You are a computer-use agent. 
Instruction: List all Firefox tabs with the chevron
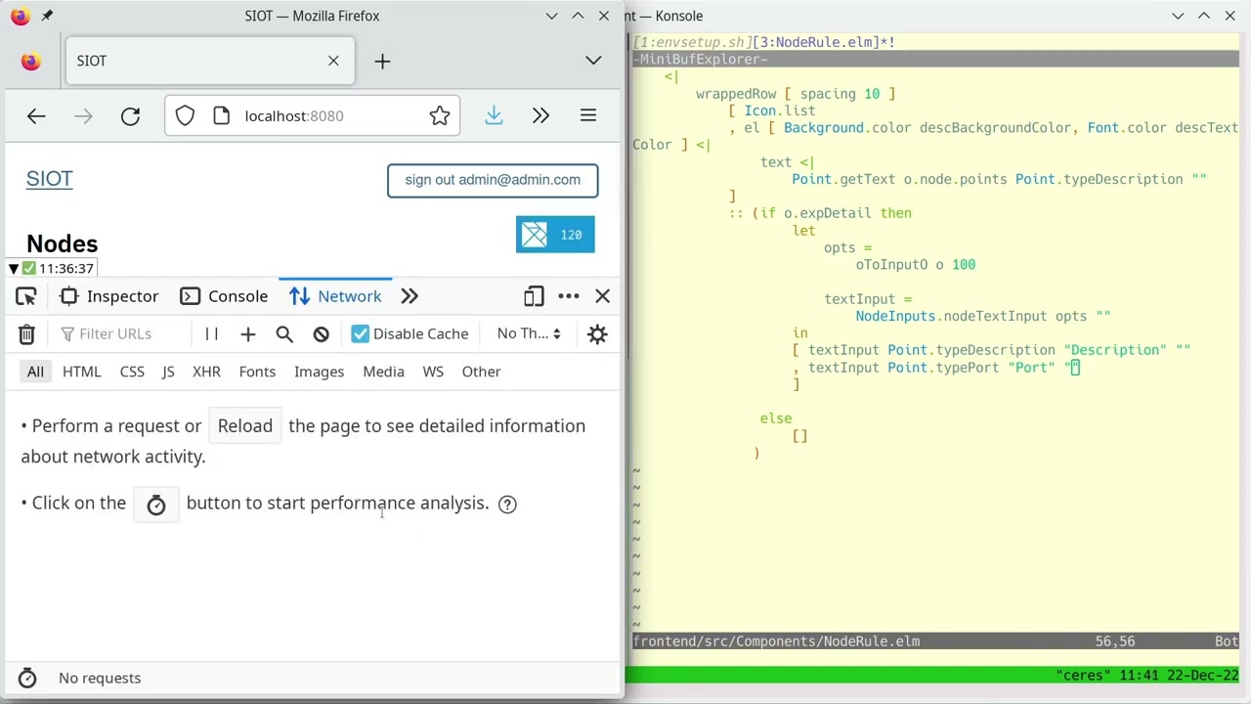coord(593,61)
